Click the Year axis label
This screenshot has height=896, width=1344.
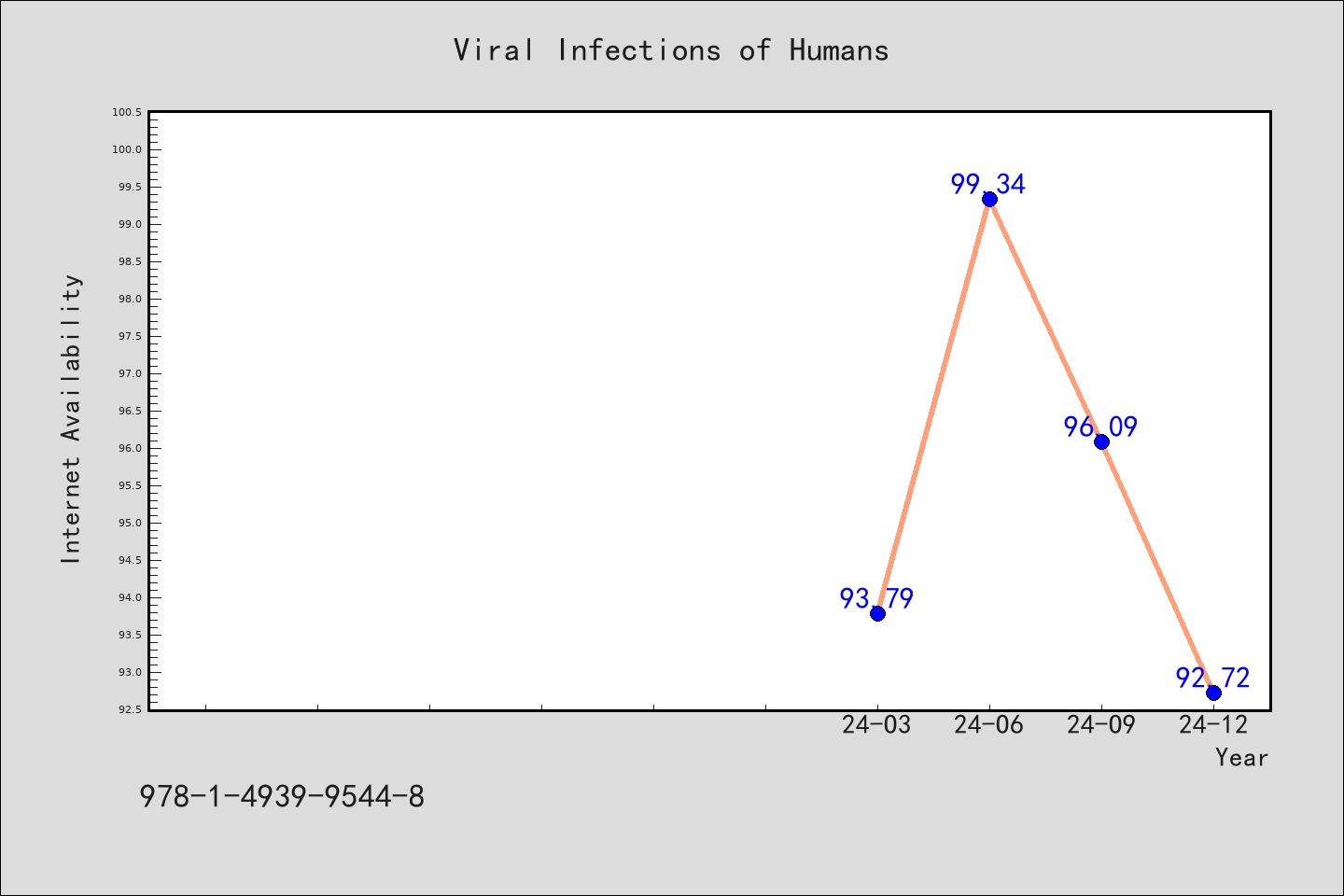(x=1241, y=757)
